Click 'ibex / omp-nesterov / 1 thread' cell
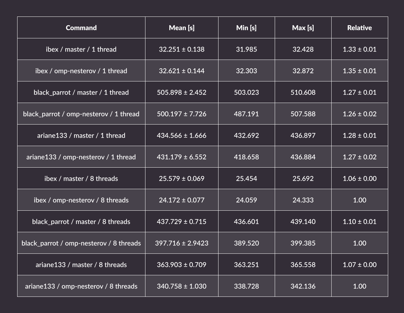The image size is (404, 313). (x=81, y=71)
